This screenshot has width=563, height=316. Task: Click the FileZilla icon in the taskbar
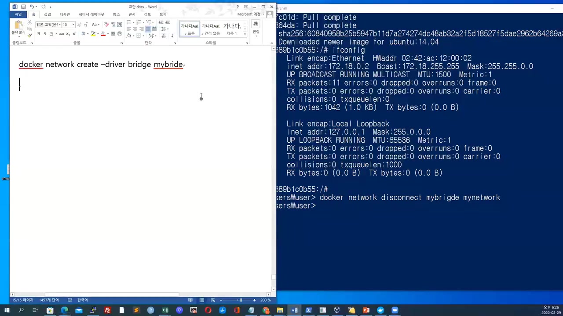[x=107, y=310]
